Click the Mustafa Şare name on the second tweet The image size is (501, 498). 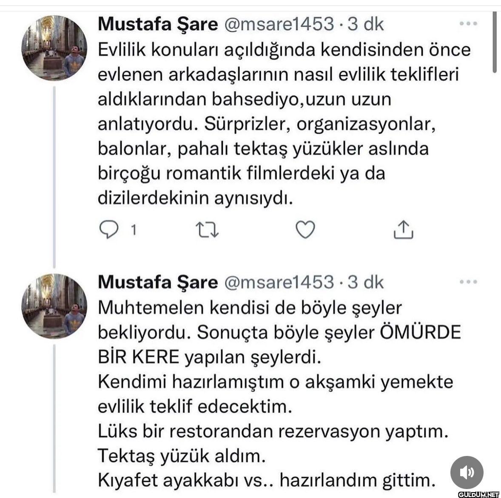coord(157,282)
